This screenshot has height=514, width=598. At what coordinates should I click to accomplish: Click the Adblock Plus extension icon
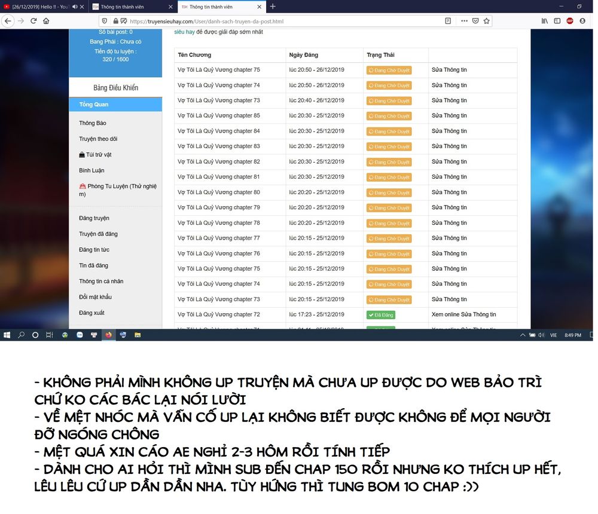pyautogui.click(x=570, y=21)
